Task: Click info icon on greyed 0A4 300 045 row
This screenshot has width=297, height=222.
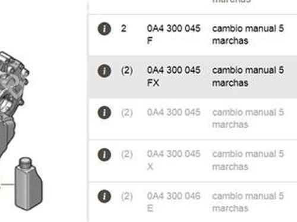Action: pyautogui.click(x=104, y=112)
